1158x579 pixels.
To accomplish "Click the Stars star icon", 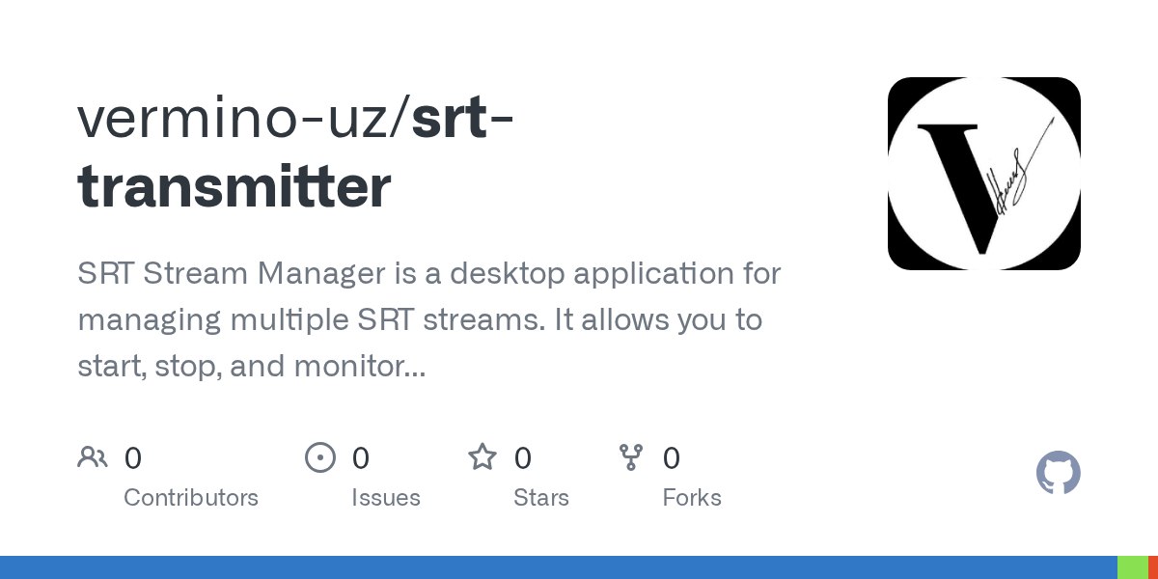I will point(482,456).
